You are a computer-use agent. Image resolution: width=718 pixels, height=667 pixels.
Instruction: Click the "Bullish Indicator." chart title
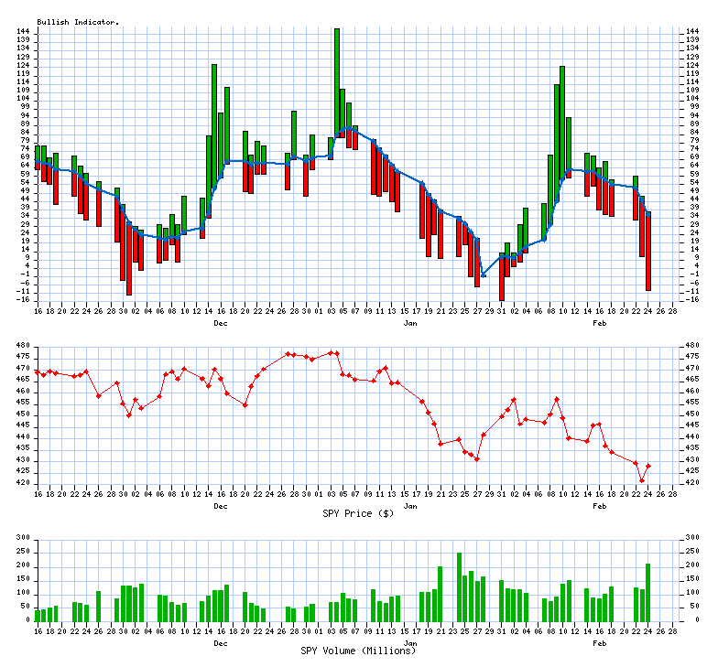click(78, 21)
